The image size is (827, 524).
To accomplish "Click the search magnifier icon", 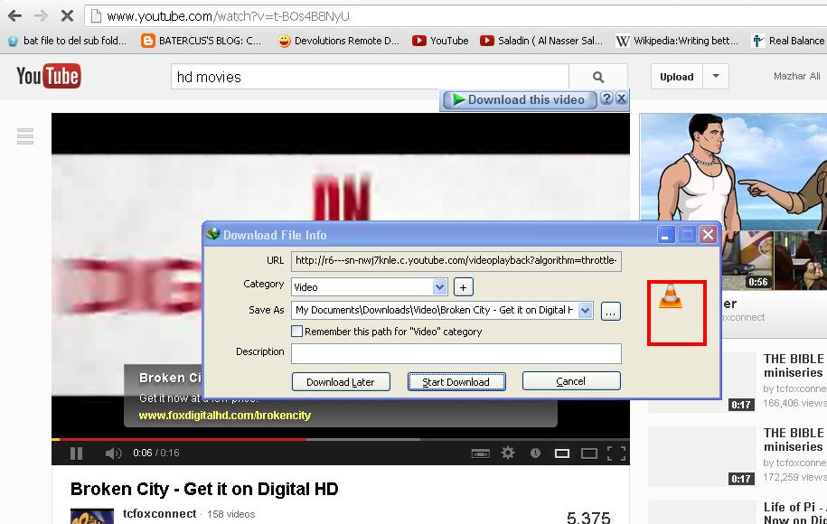I will [598, 77].
